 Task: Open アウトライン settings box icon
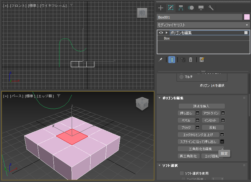223,113
